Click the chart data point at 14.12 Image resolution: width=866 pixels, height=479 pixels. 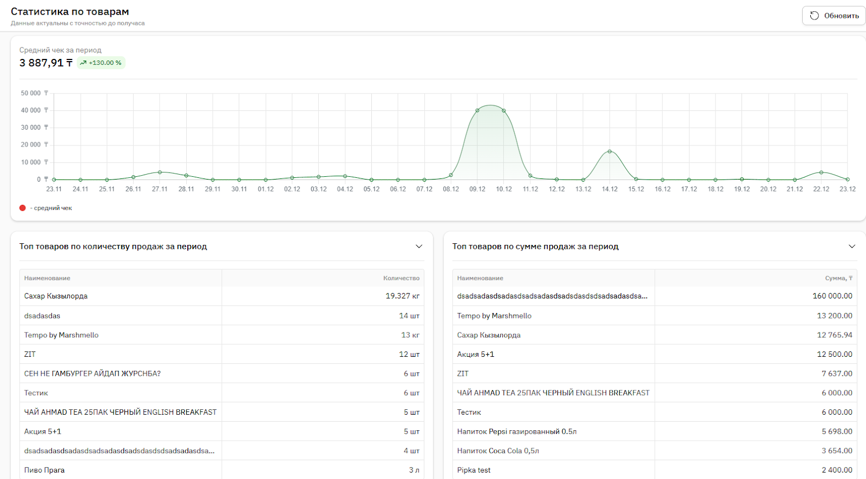(x=609, y=151)
